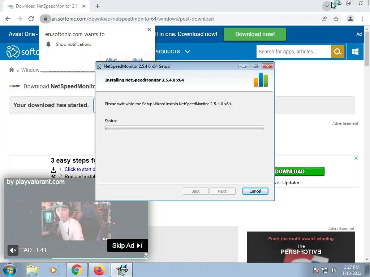The width and height of the screenshot is (370, 277).
Task: Click the browser back arrow
Action: click(8, 19)
